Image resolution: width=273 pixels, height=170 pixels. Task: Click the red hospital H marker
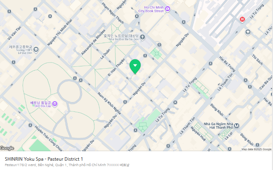tap(243, 19)
